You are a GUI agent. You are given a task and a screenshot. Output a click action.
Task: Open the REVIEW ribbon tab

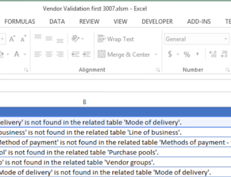[x=89, y=22]
